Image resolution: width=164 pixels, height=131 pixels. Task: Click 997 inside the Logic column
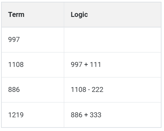pyautogui.click(x=77, y=64)
